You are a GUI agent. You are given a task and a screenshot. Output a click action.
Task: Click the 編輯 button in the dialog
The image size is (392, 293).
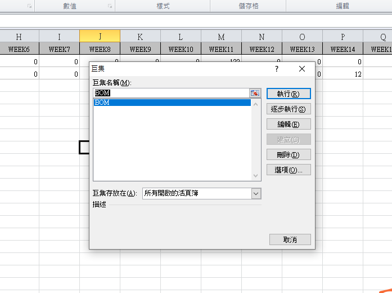pos(289,124)
